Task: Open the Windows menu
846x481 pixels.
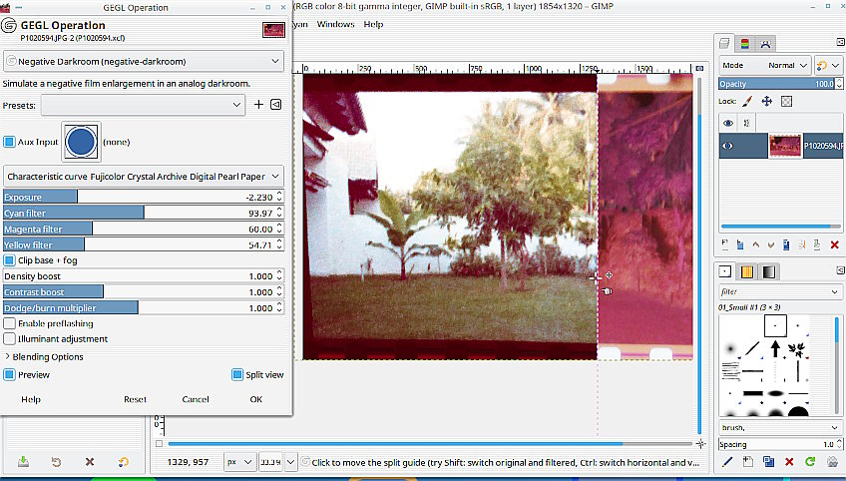Action: pos(335,24)
